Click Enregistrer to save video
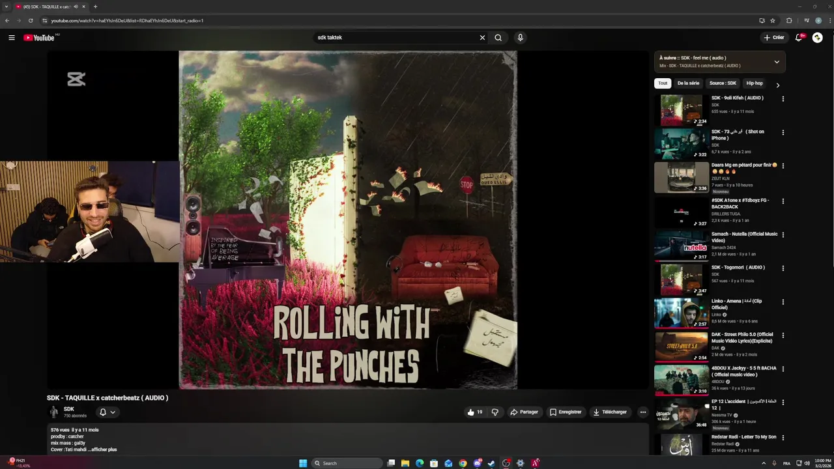This screenshot has height=469, width=834. 566,412
